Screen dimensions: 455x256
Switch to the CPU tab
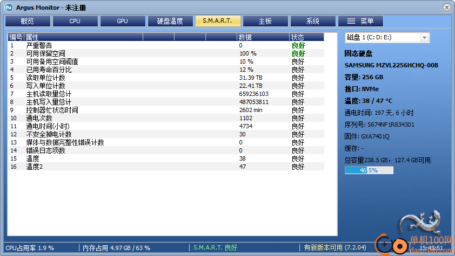click(75, 21)
